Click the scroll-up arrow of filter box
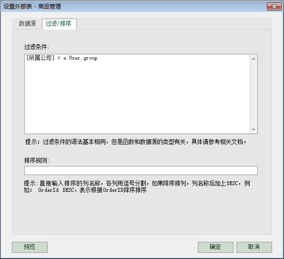Viewport: 284px width, 259px height. 254,59
